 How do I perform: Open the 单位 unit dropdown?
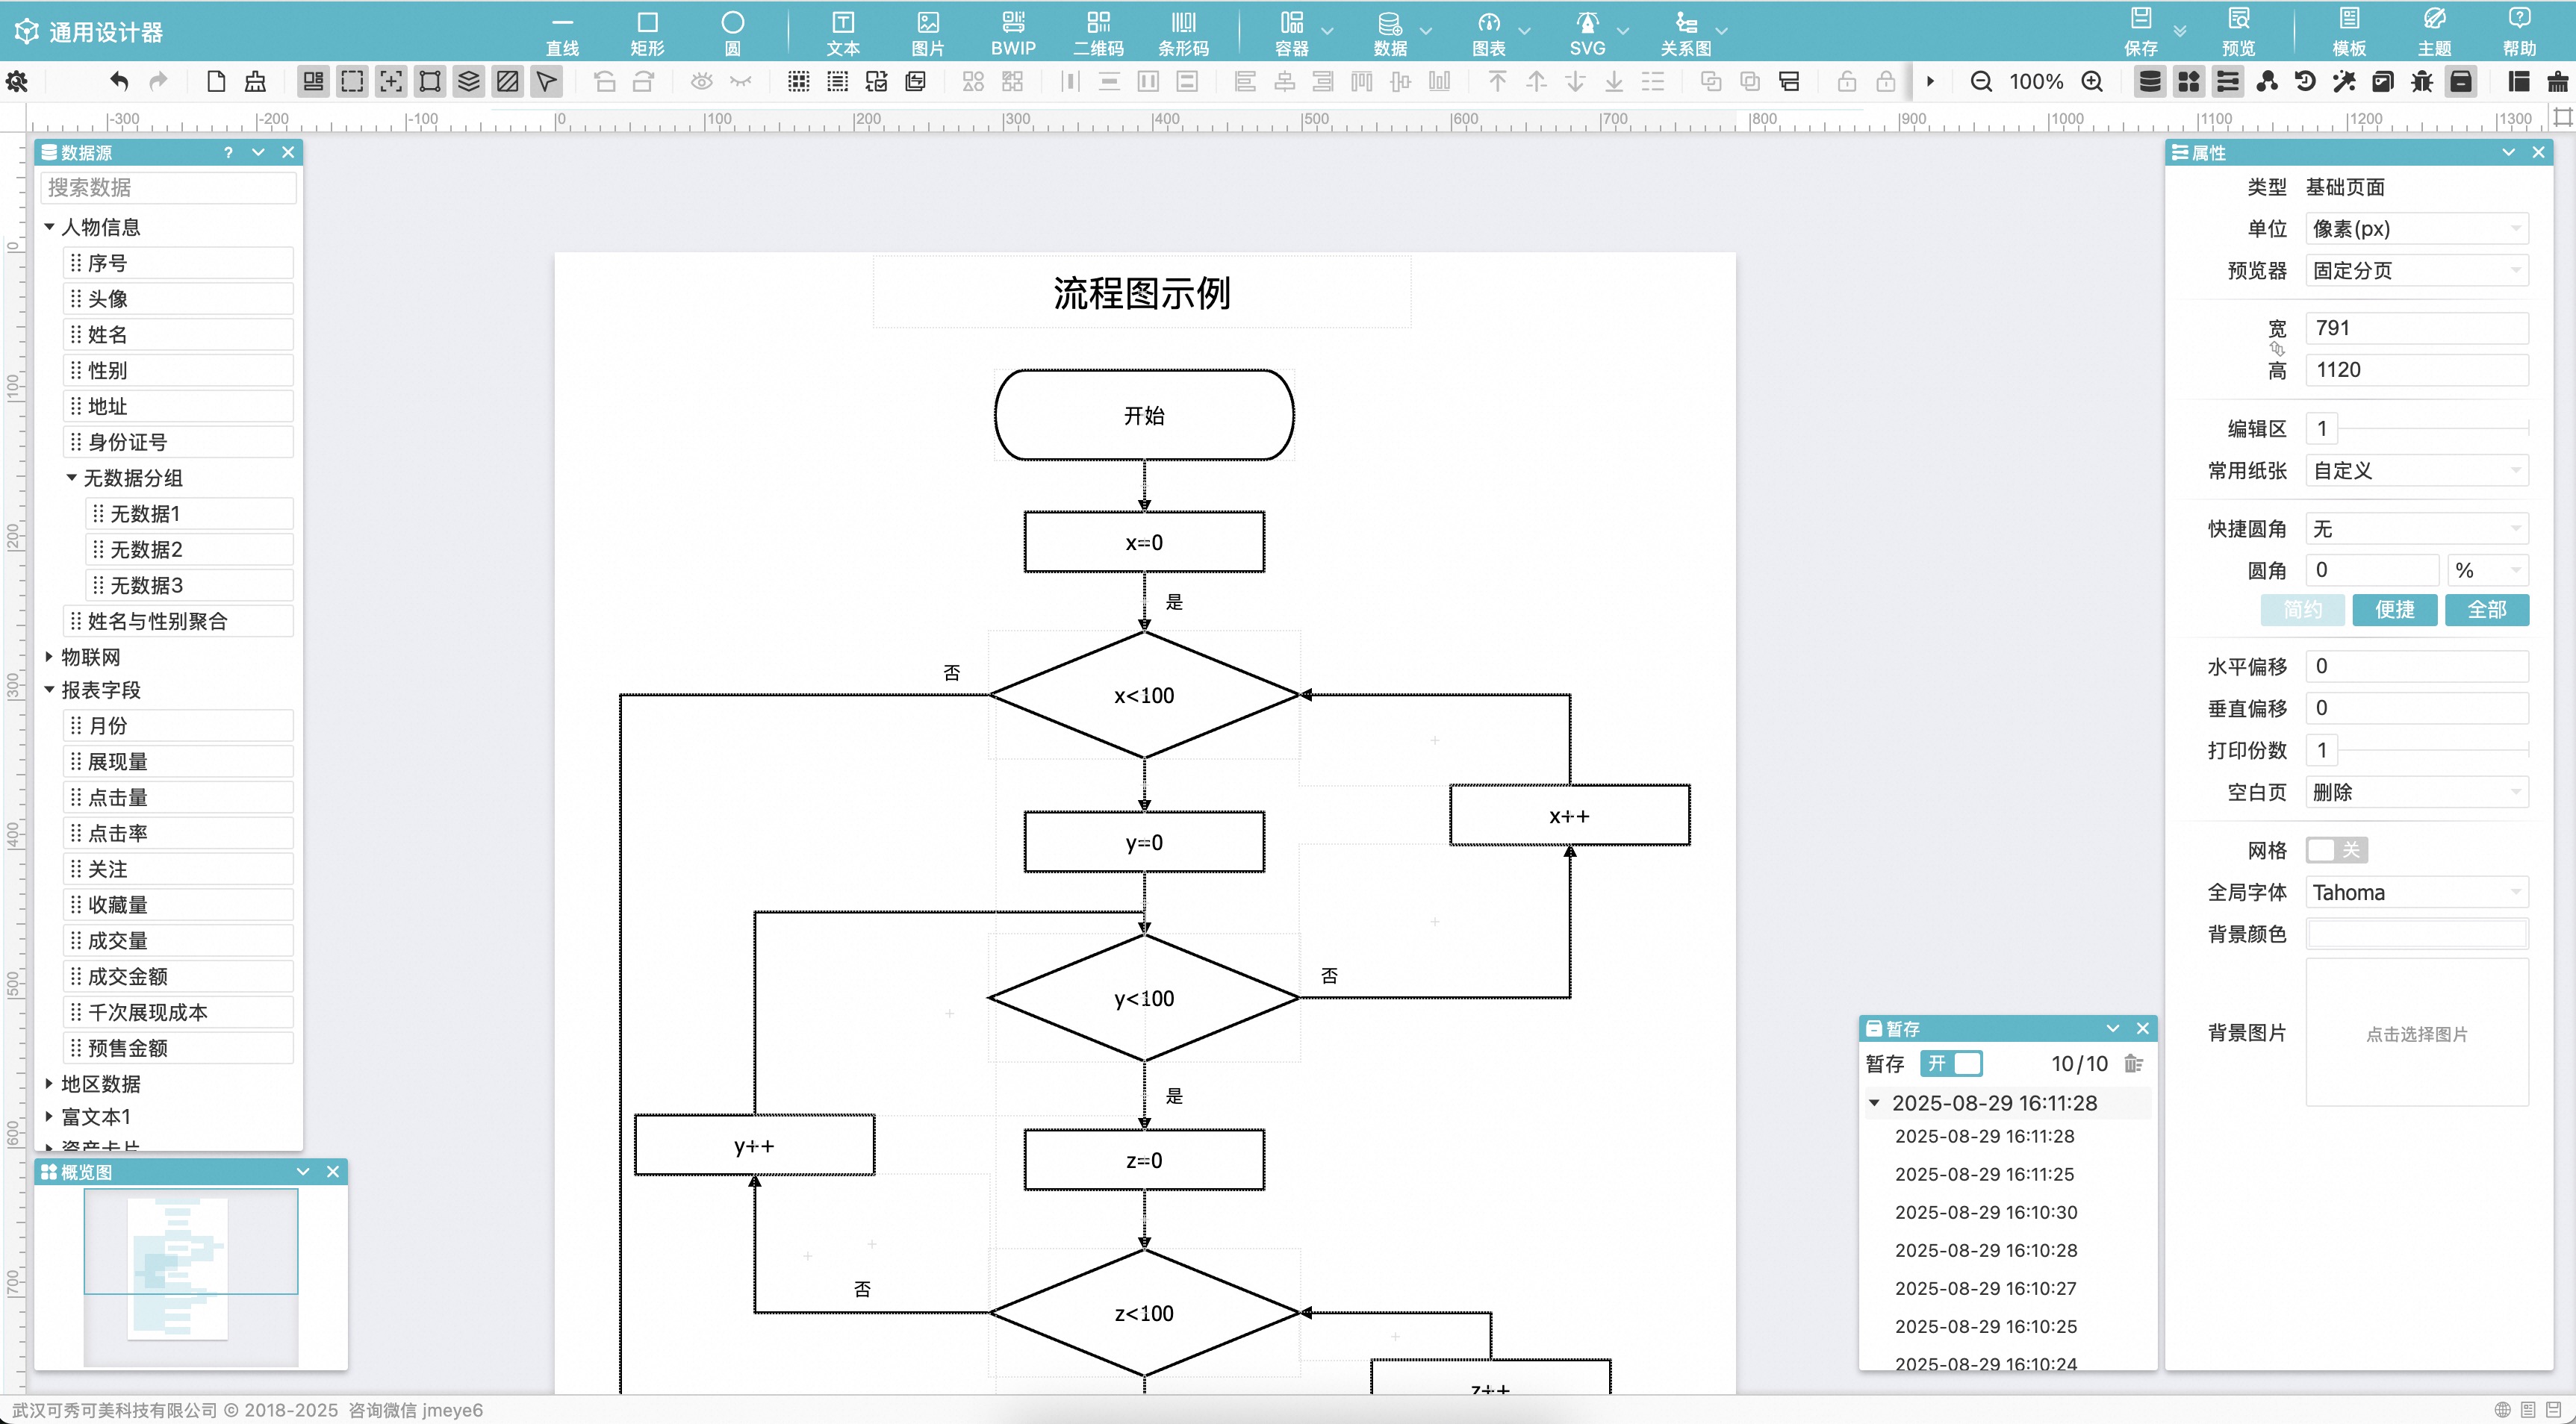point(2416,229)
